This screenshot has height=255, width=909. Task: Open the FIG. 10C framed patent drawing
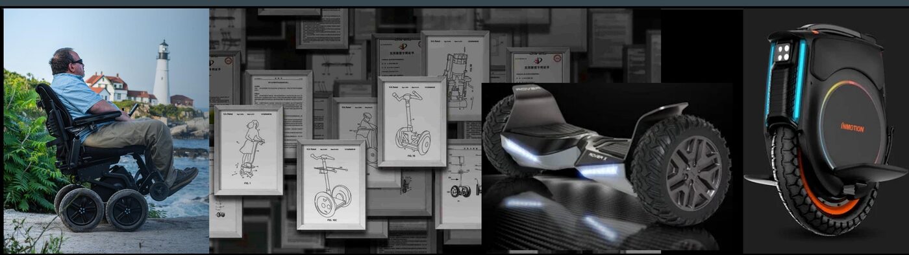coord(331,185)
